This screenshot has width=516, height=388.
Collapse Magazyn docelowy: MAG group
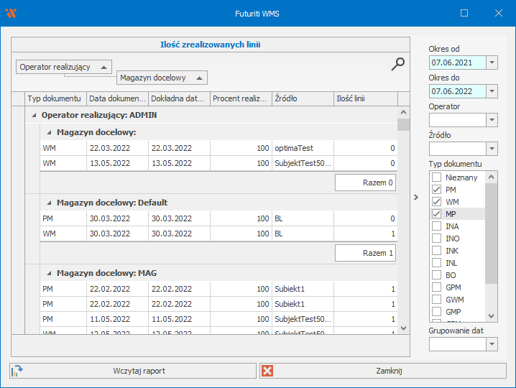[x=49, y=273]
